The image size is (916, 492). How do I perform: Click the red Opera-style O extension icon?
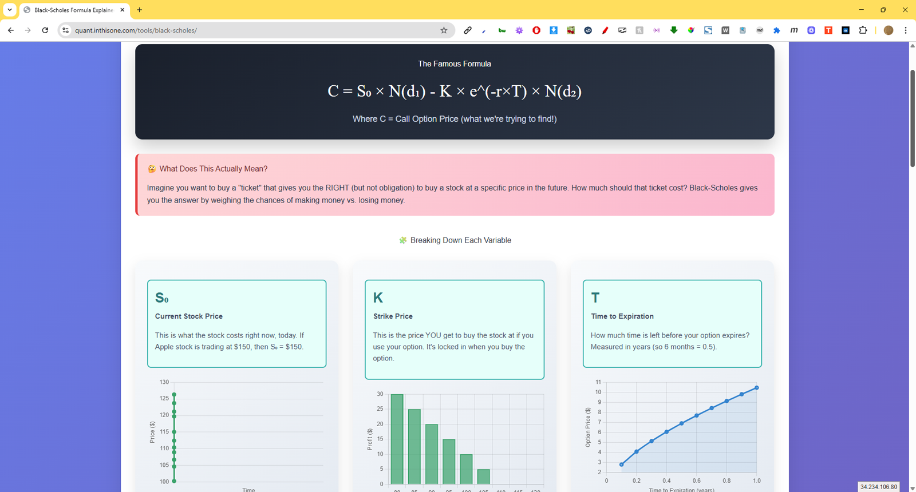pyautogui.click(x=536, y=30)
